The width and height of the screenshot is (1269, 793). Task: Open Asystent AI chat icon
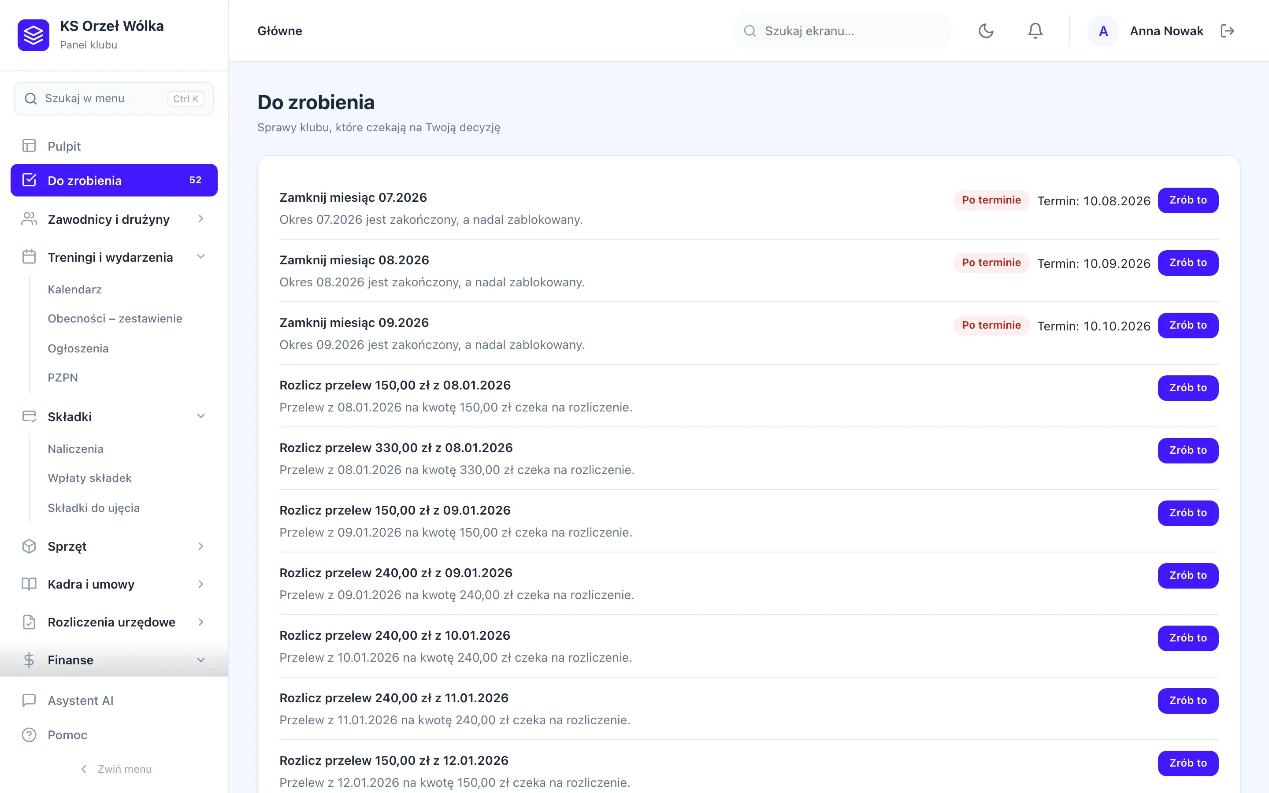click(29, 700)
